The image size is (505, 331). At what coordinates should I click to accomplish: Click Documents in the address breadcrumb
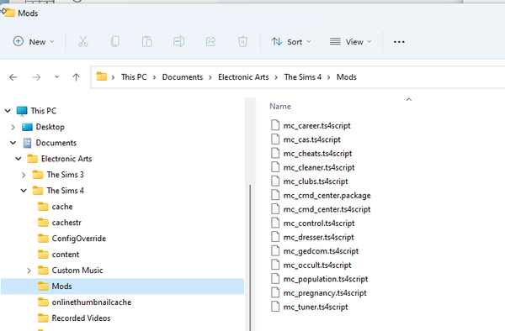(x=183, y=77)
